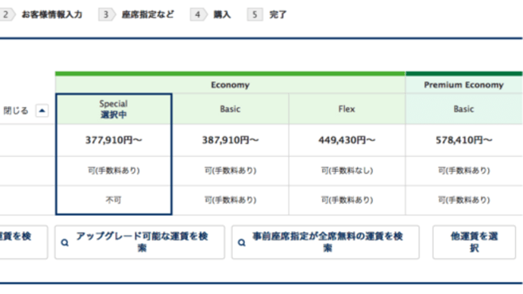
Task: Click step 2 お客様情報入力 label
Action: point(52,14)
